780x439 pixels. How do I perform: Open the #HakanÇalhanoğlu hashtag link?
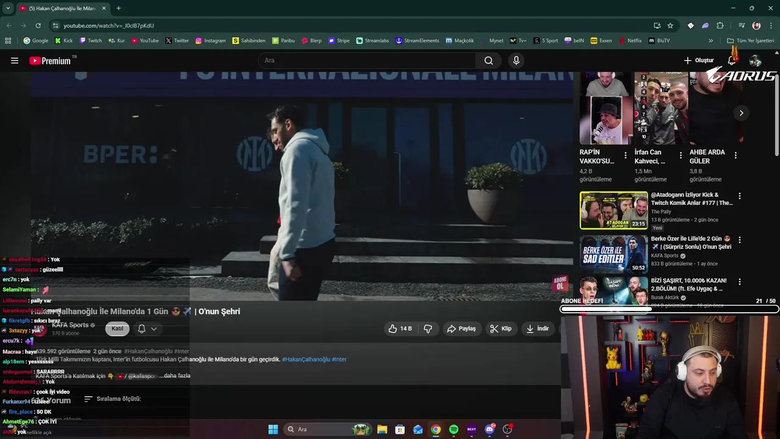pos(306,360)
